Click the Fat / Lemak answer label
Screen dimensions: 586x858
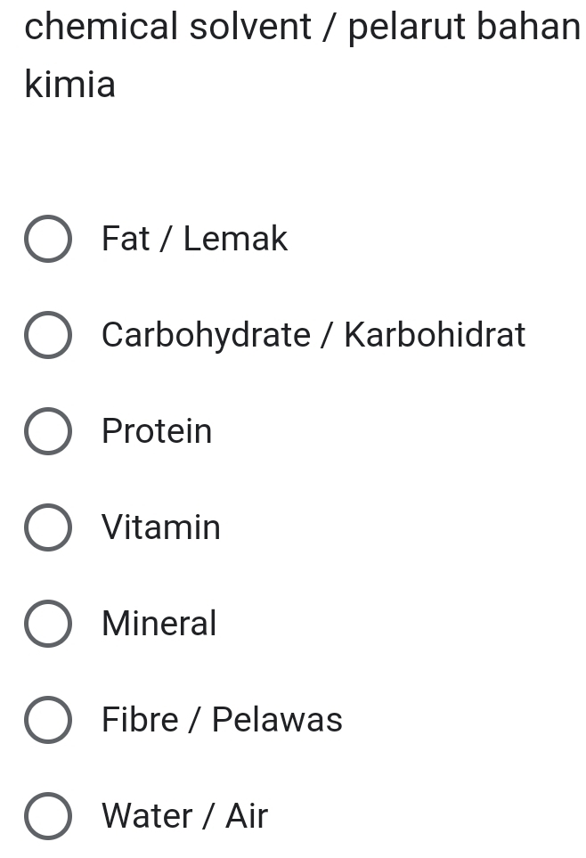[x=194, y=238]
